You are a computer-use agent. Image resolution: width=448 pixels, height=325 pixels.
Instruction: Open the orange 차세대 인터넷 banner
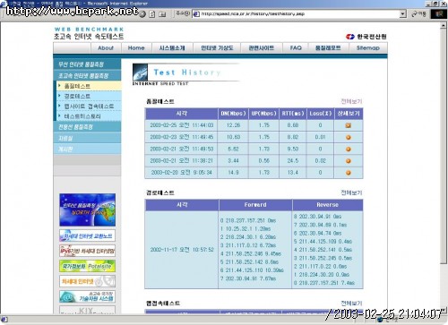pyautogui.click(x=87, y=281)
